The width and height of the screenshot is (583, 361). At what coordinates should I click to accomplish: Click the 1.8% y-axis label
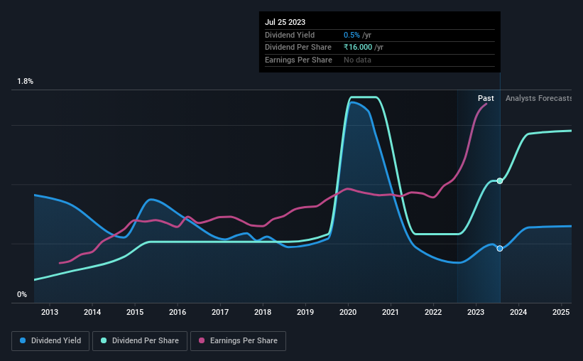click(26, 81)
